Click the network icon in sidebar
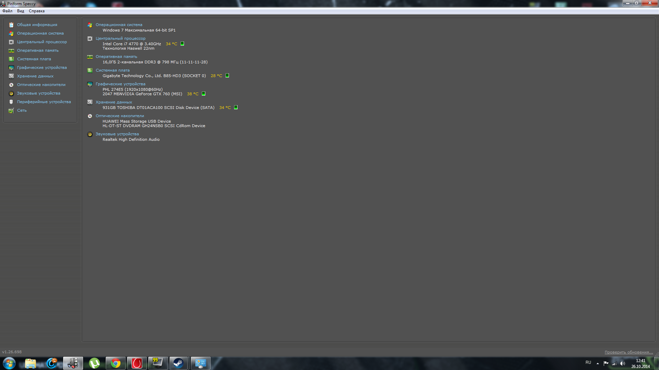The height and width of the screenshot is (370, 659). click(x=11, y=110)
